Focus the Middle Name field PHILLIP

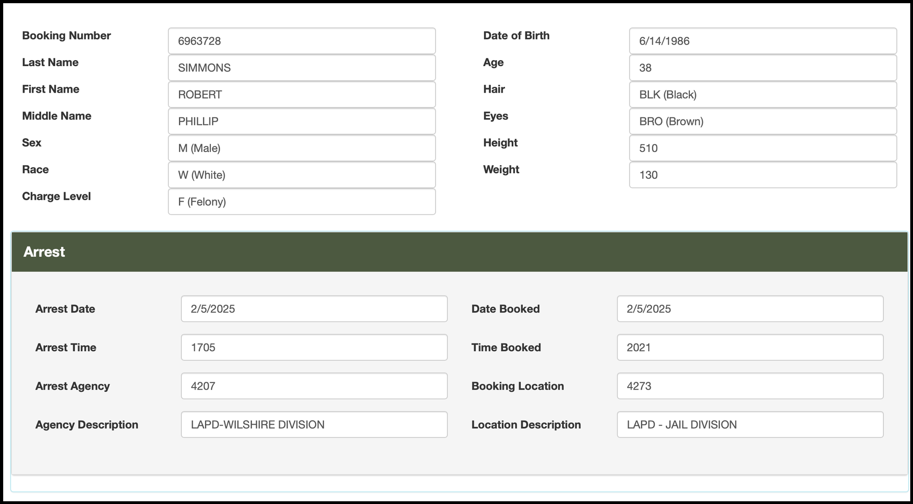(x=301, y=121)
